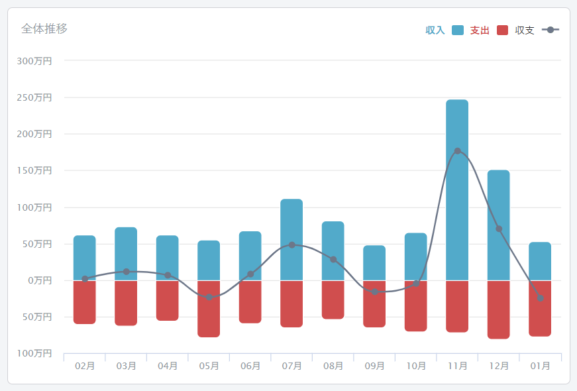Click the 02月 balance line point
Image resolution: width=577 pixels, height=391 pixels.
click(85, 279)
